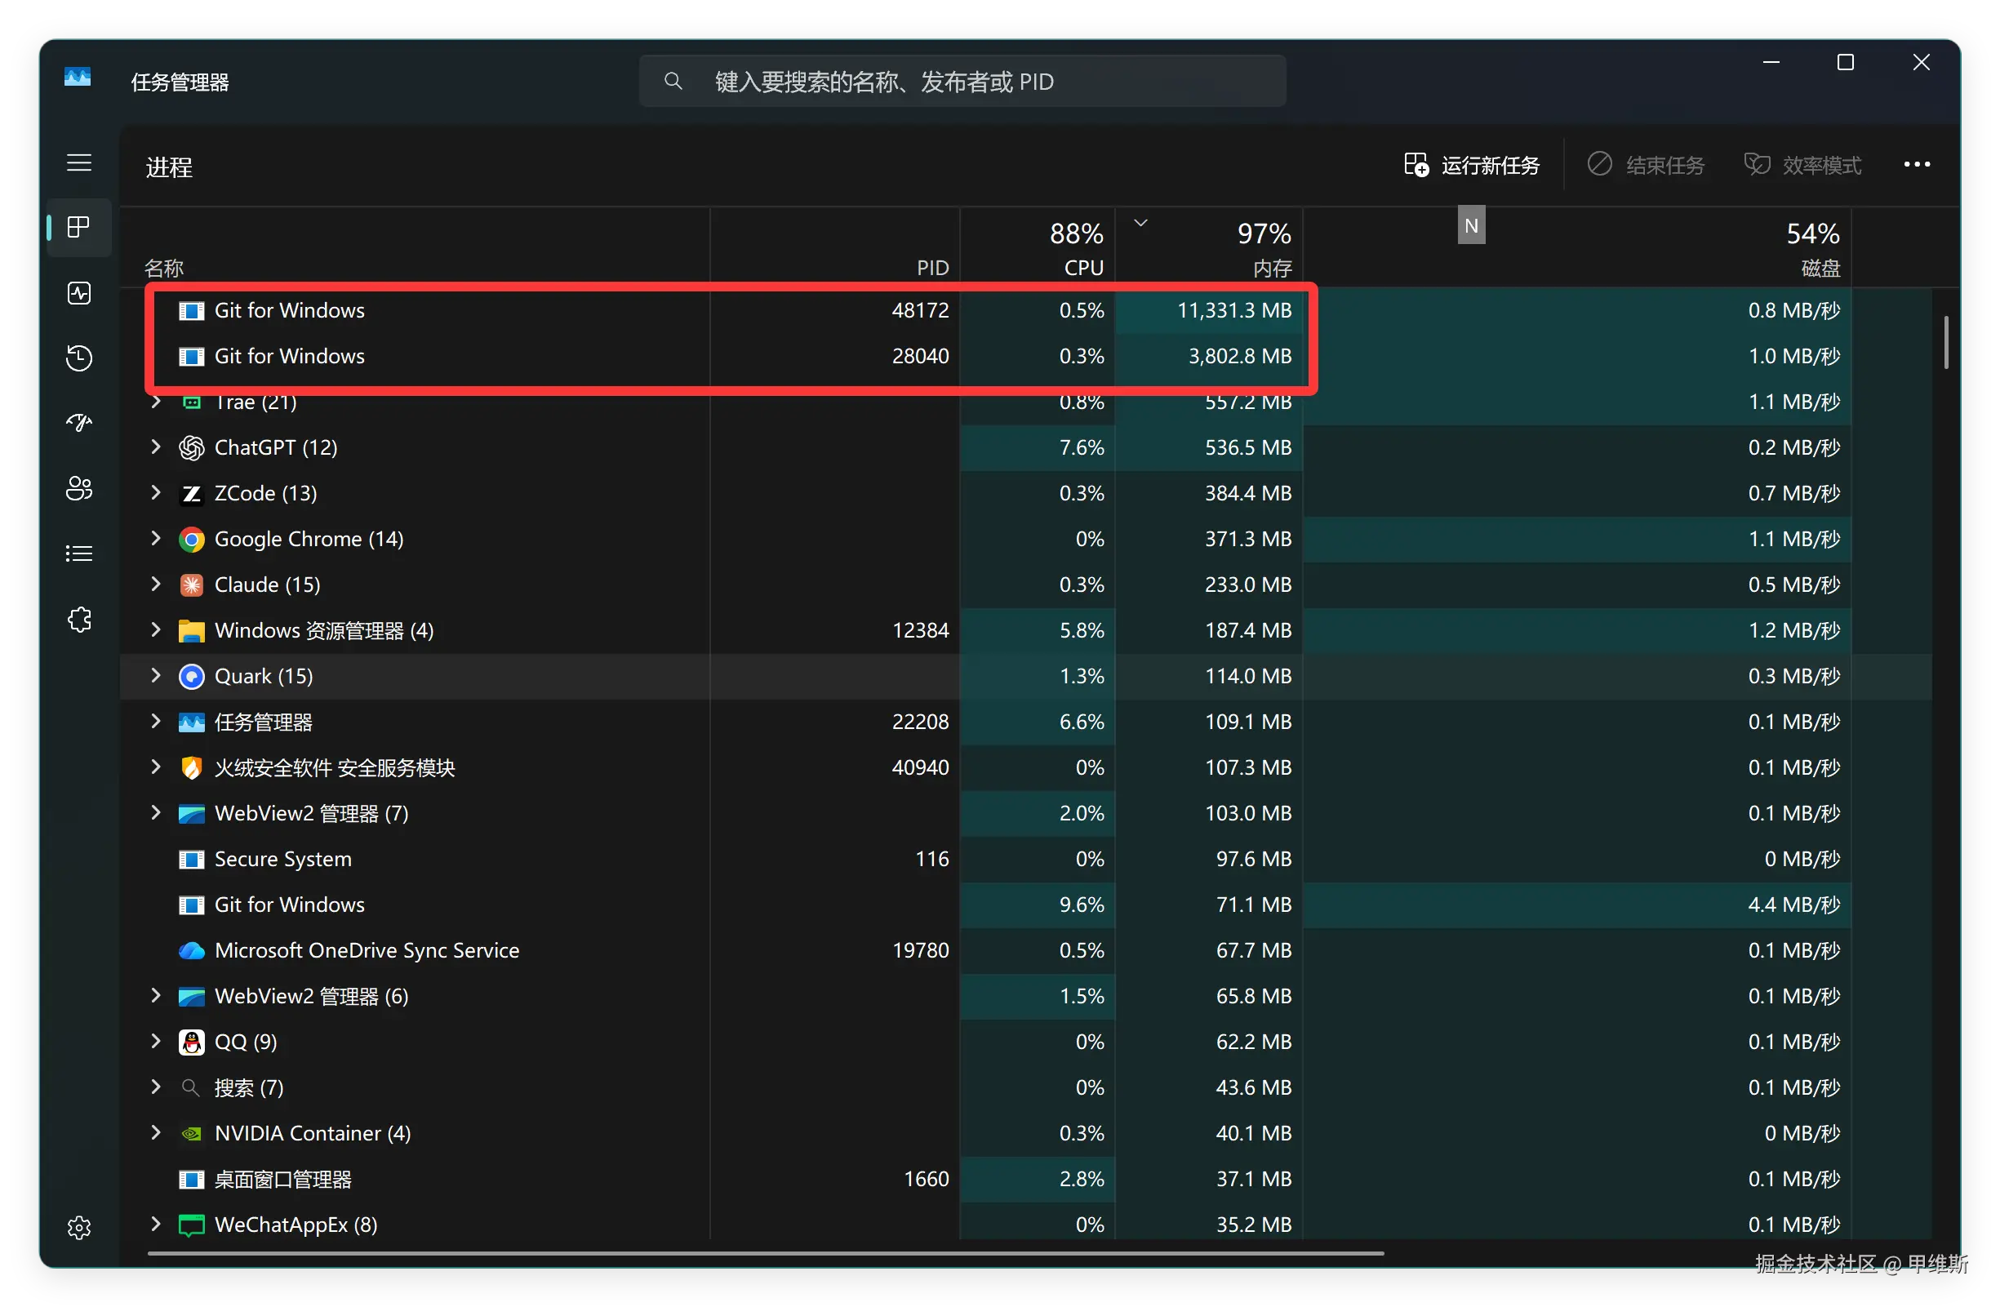Open the Processes page icon in sidebar

79,227
